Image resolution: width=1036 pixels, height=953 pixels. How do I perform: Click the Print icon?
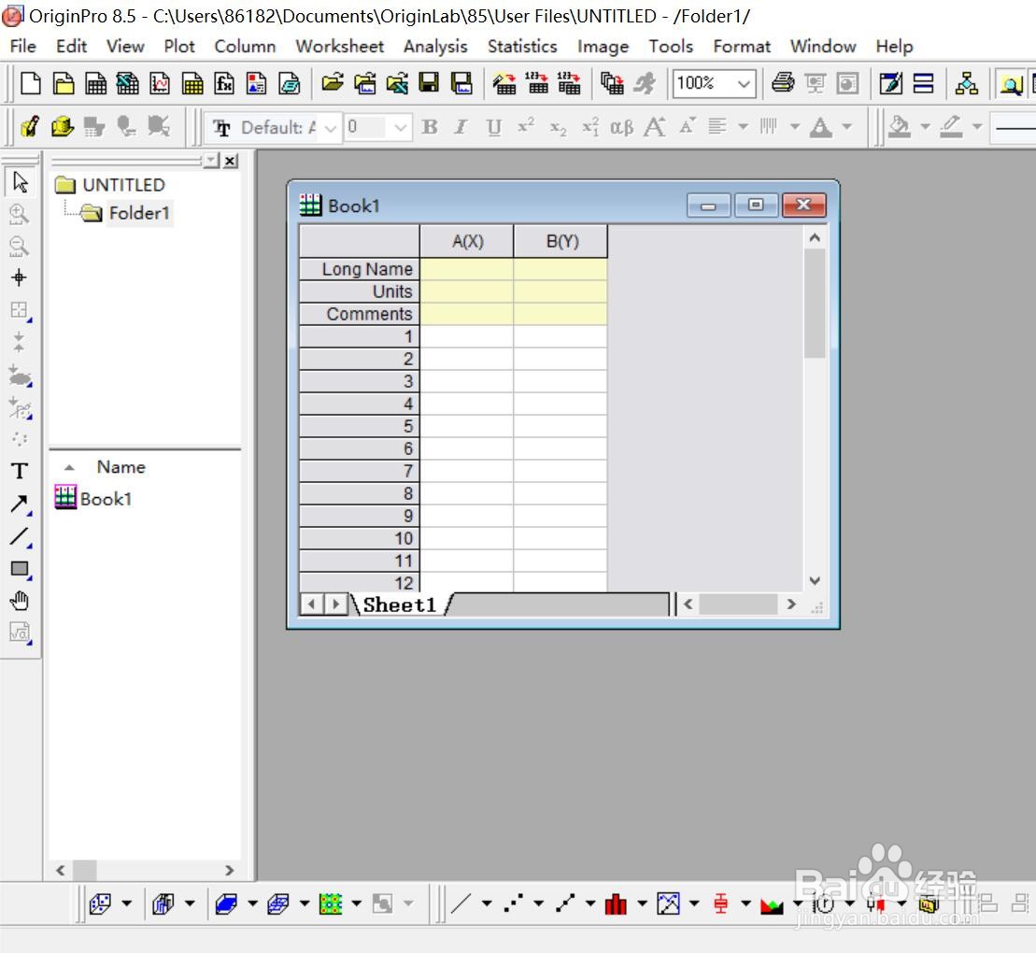tap(783, 84)
